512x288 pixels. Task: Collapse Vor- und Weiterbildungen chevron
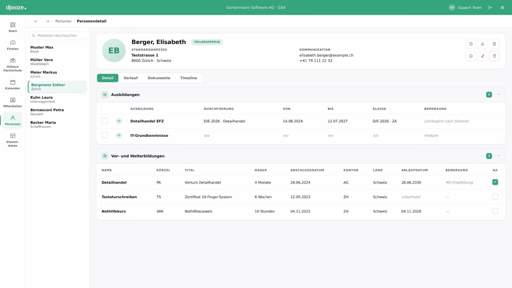coord(499,156)
